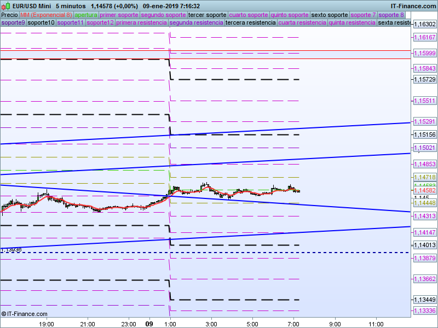Click the 'primera resistencia' legend label
438x328 pixels.
[141, 23]
